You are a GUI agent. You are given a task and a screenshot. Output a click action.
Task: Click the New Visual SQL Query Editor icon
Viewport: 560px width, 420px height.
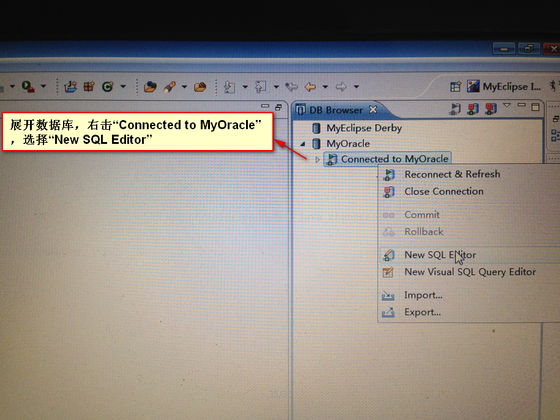pyautogui.click(x=388, y=272)
